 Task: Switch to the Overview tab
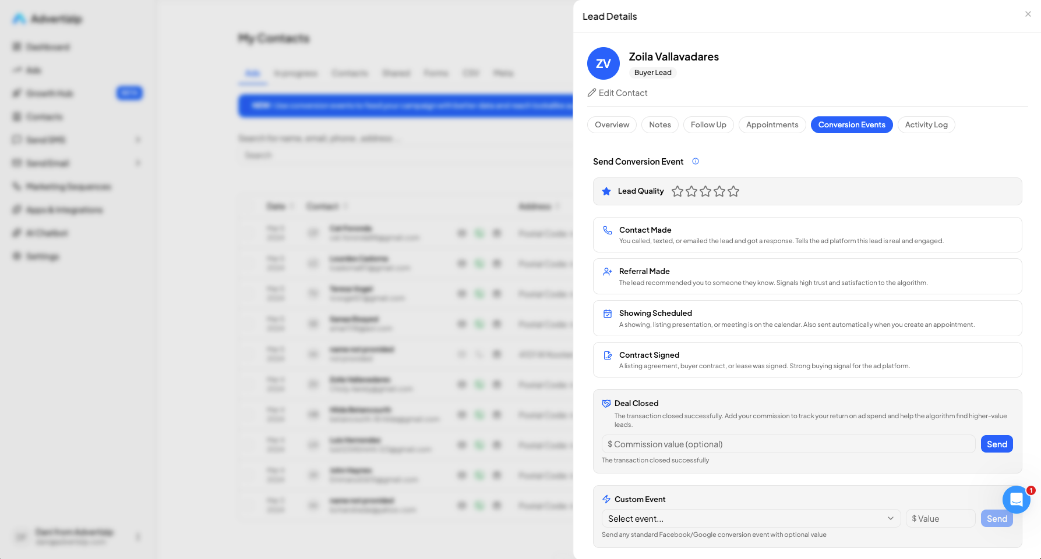pos(612,125)
